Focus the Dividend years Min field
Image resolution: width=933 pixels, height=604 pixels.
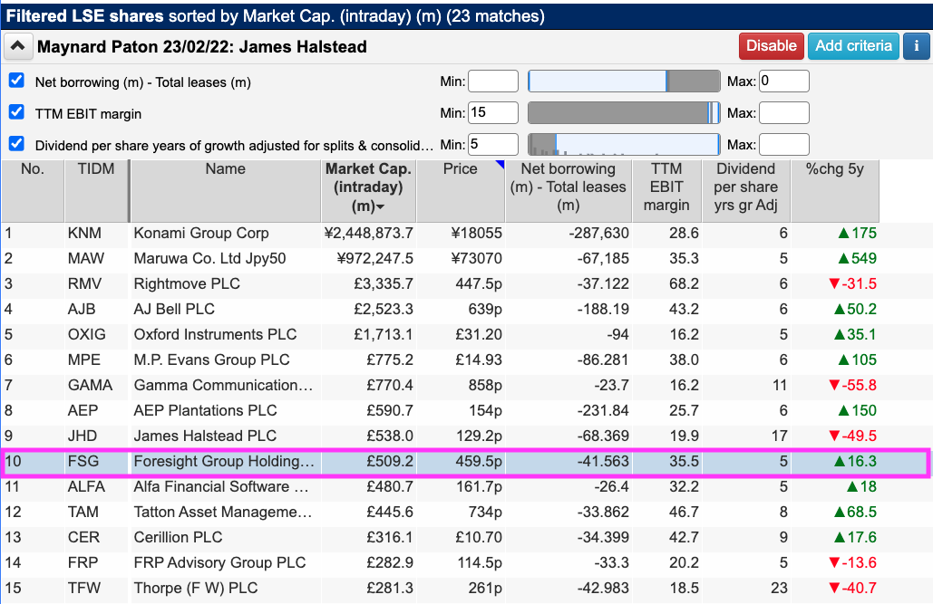coord(492,145)
